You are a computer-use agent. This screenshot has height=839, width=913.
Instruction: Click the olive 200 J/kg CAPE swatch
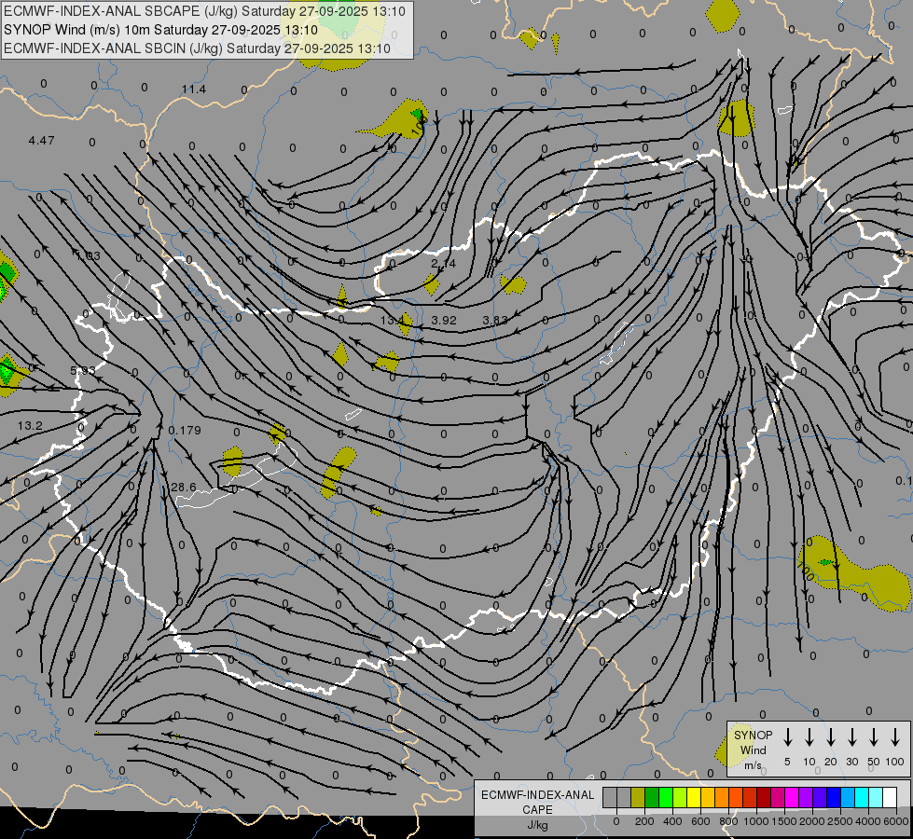[638, 797]
